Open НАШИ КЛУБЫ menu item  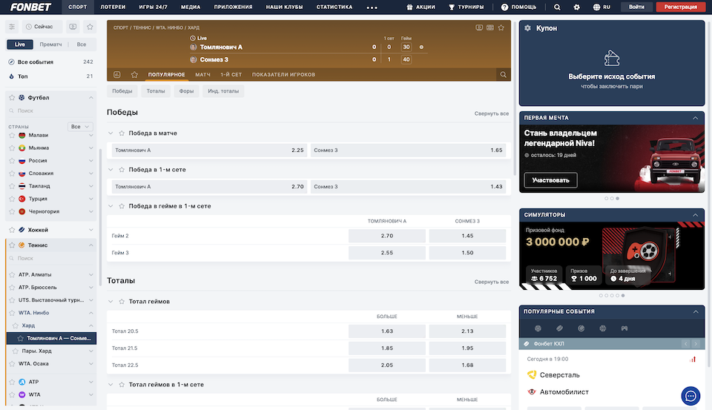click(284, 7)
